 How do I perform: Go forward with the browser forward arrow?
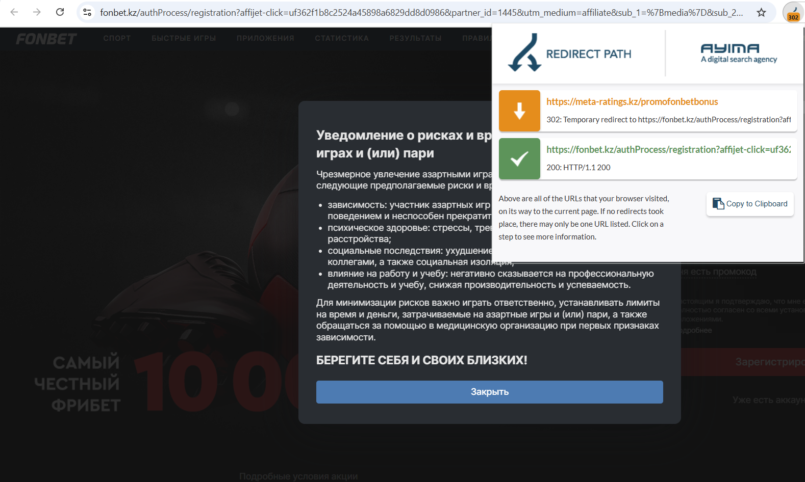(x=37, y=12)
